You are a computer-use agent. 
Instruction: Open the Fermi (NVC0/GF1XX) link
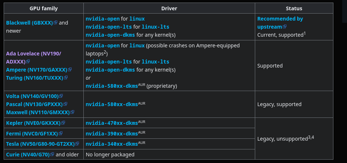[32, 134]
